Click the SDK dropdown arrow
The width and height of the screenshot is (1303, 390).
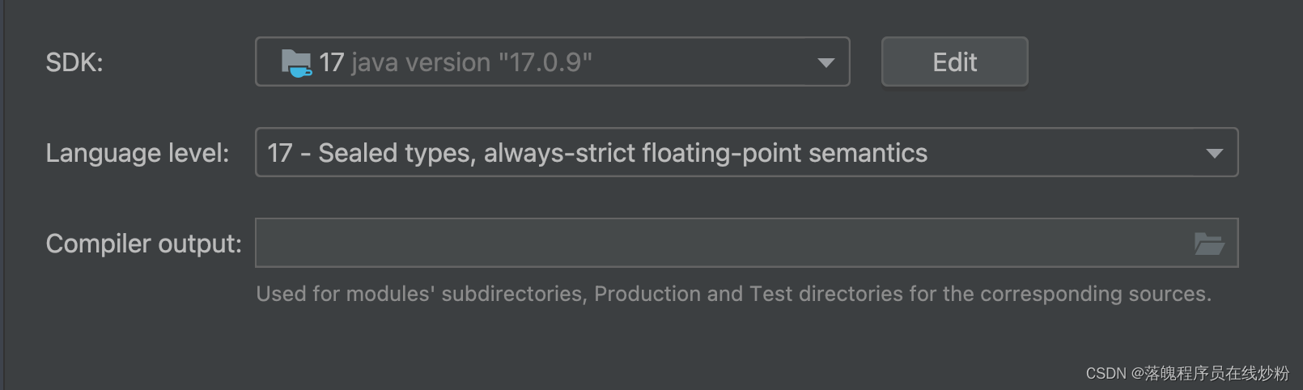(x=826, y=62)
